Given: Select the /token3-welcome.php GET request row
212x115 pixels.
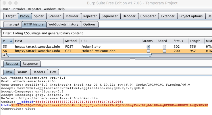Looking at the screenshot, I should (x=107, y=51).
